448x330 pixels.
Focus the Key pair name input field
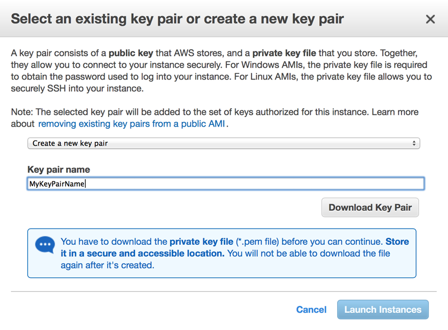click(x=252, y=184)
